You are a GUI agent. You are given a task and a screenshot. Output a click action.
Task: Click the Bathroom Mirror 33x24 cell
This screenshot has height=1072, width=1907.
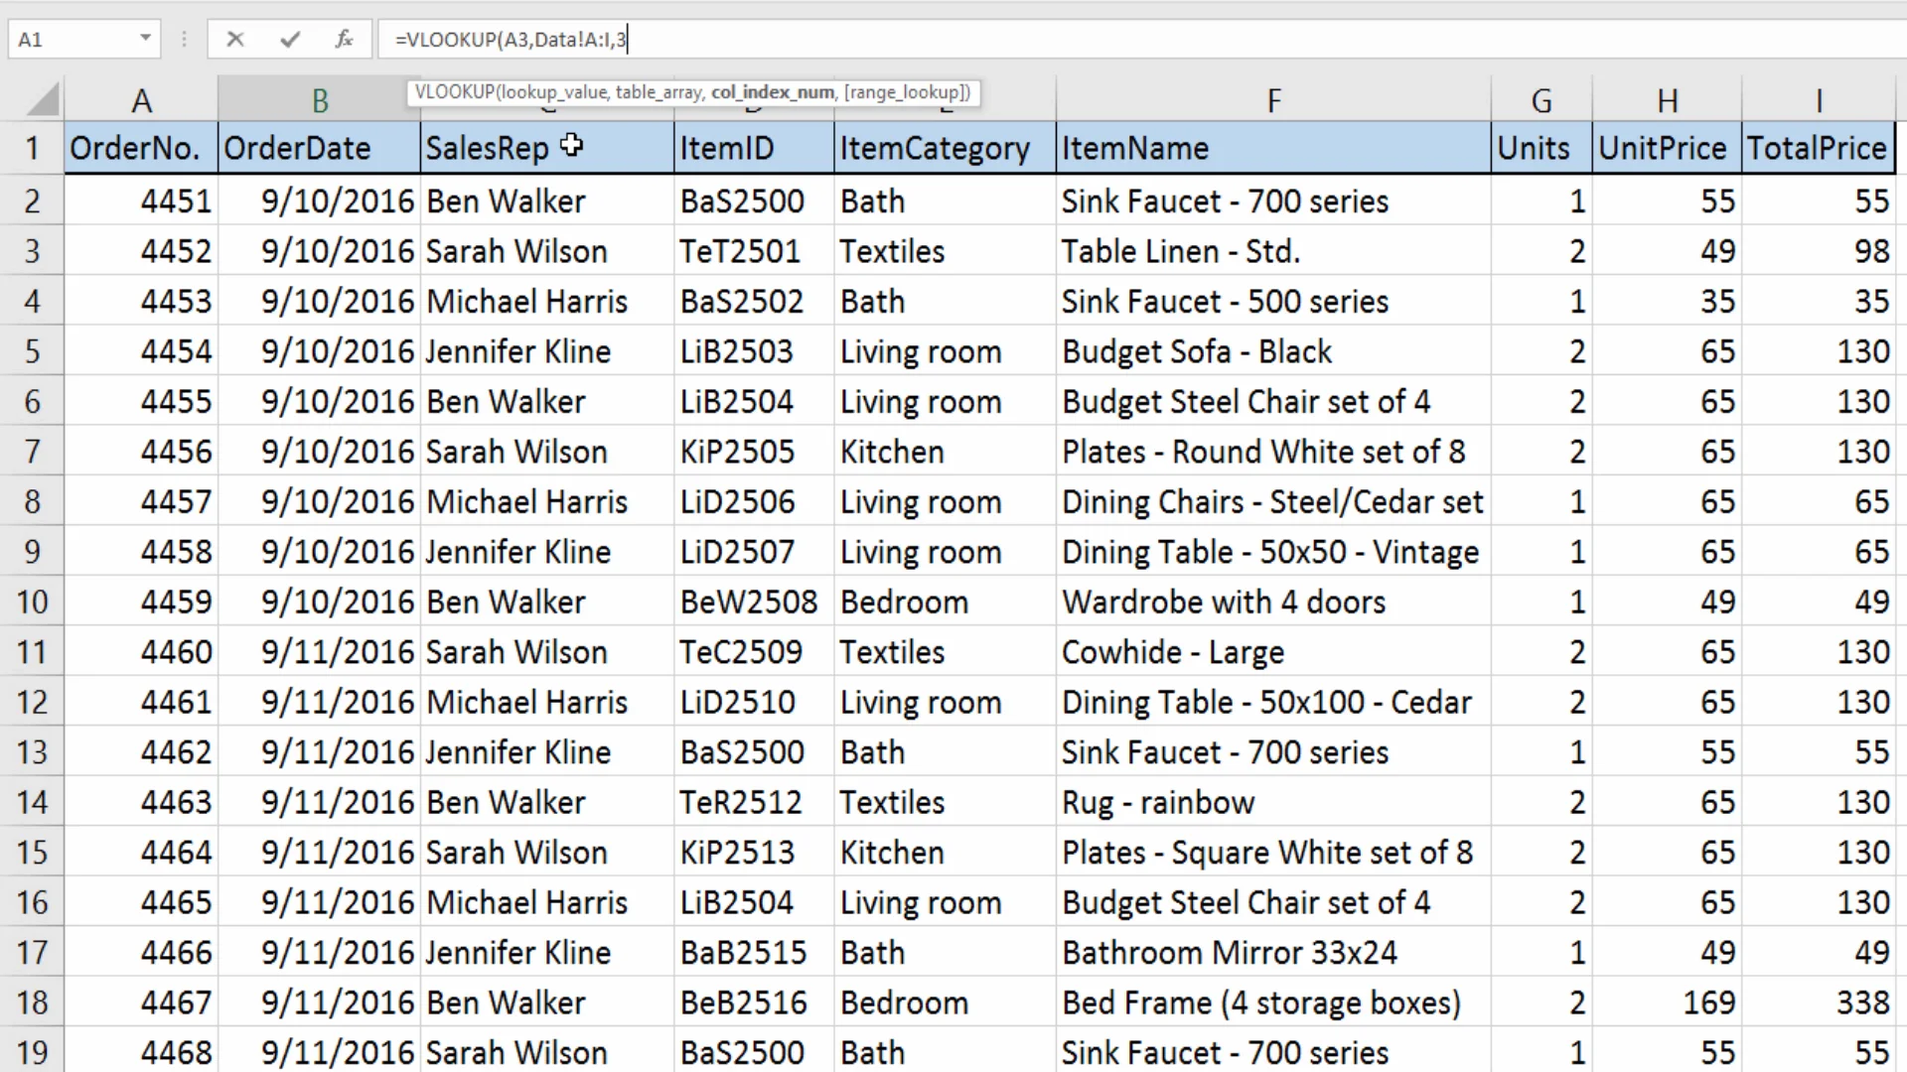point(1271,953)
